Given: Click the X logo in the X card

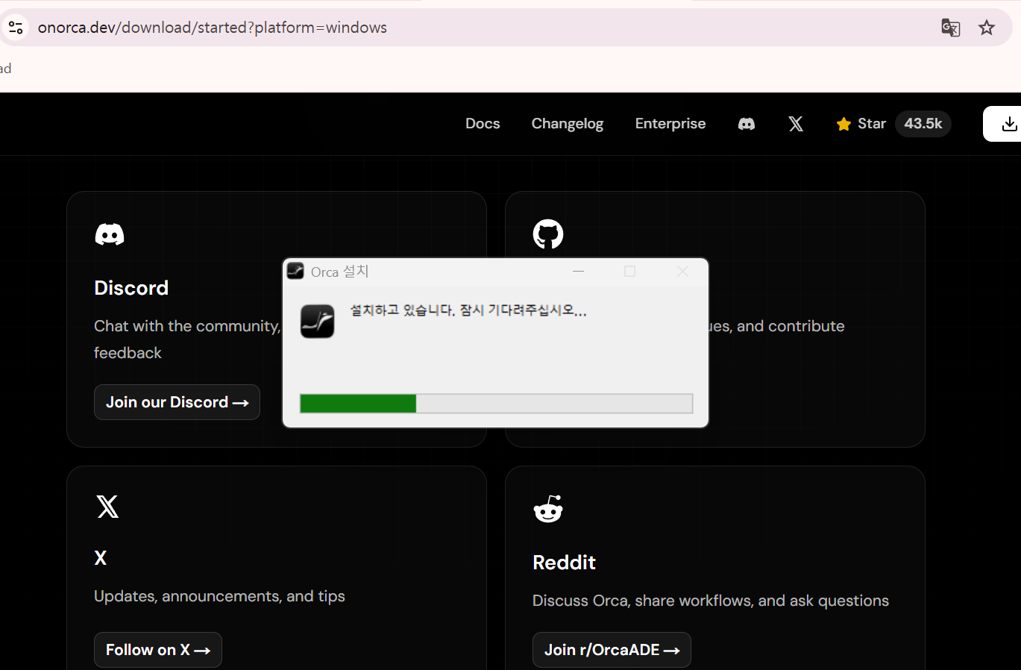Looking at the screenshot, I should tap(107, 507).
